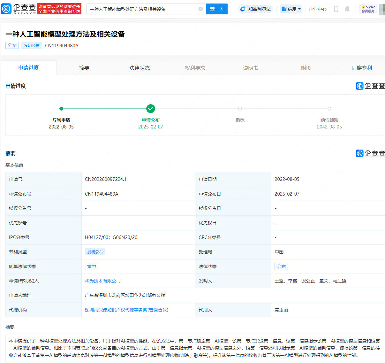Click application number CN202280097224.1
This screenshot has height=363, width=385.
[106, 179]
